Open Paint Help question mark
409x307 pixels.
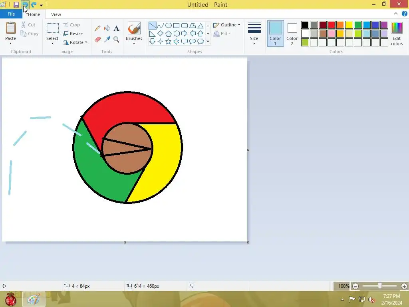pyautogui.click(x=404, y=14)
